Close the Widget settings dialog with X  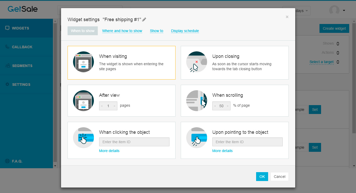(x=287, y=17)
